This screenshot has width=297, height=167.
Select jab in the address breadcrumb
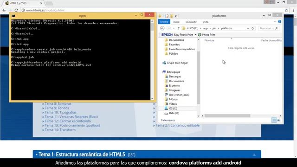pos(214,28)
